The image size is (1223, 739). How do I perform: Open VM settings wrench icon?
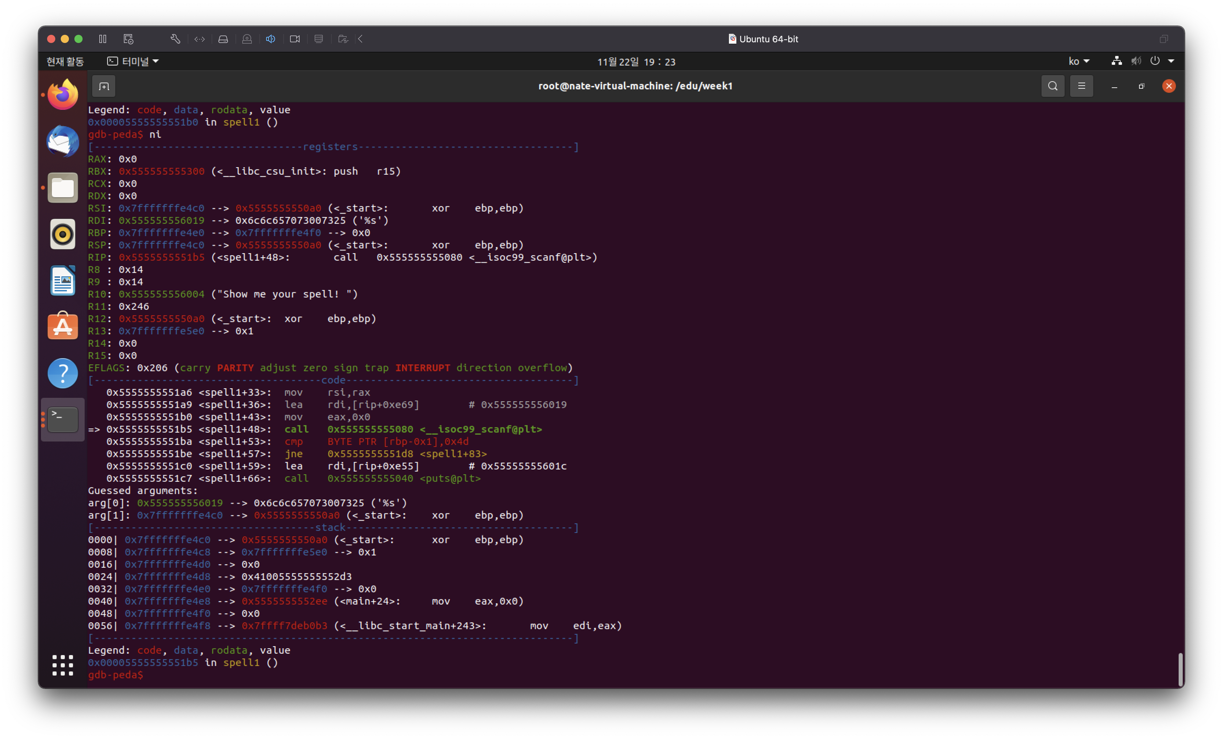(175, 39)
